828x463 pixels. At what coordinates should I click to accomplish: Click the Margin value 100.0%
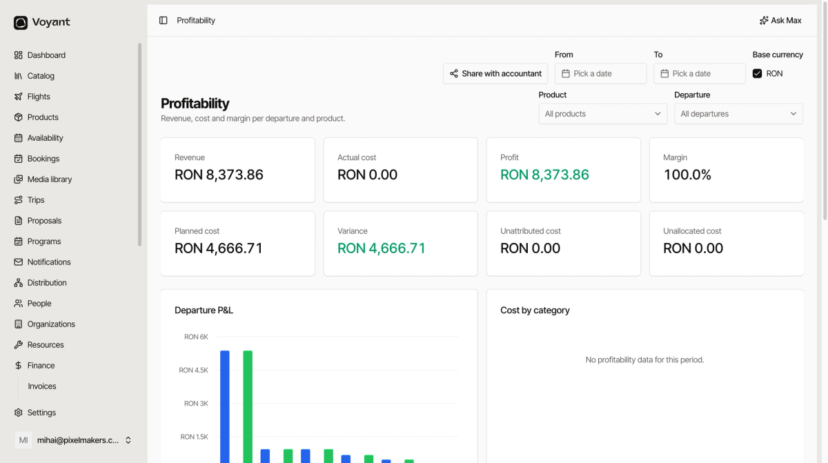tap(687, 175)
